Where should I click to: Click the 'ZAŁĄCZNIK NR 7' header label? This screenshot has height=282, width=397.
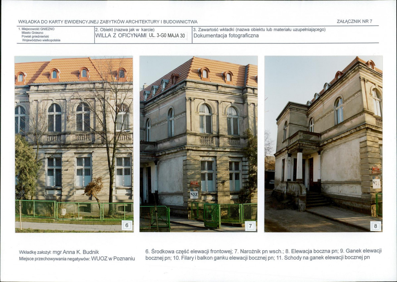click(354, 21)
